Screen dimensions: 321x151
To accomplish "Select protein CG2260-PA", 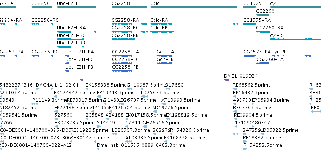I will [x=263, y=63].
